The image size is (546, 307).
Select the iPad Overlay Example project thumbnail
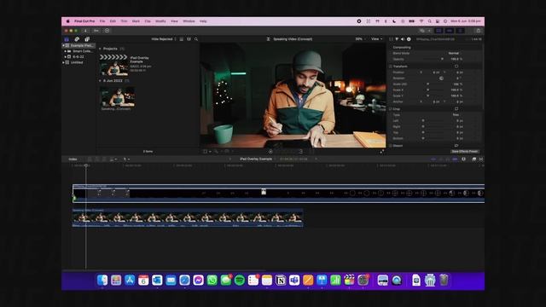(x=113, y=65)
